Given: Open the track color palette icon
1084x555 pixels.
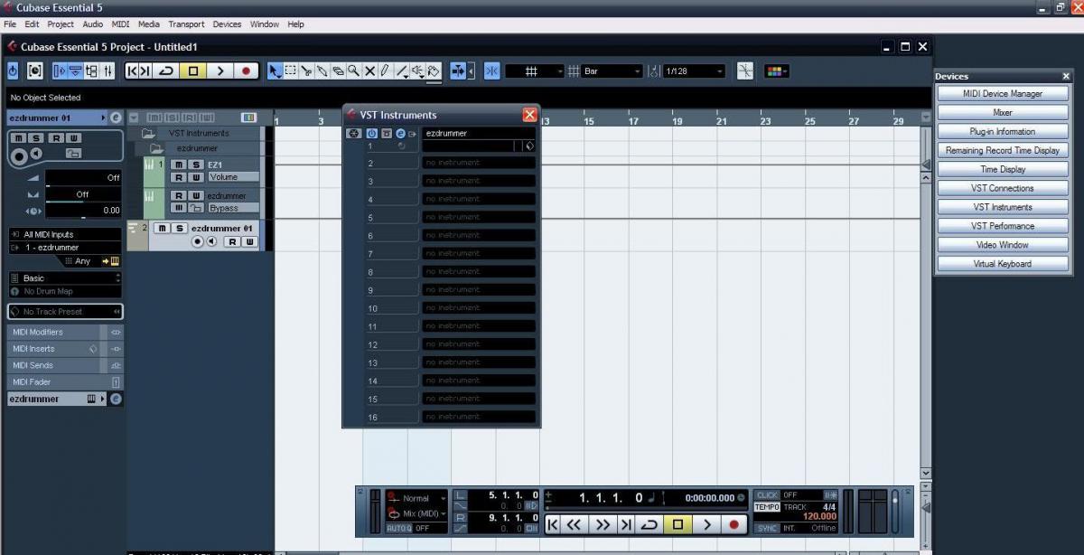Looking at the screenshot, I should pyautogui.click(x=776, y=71).
